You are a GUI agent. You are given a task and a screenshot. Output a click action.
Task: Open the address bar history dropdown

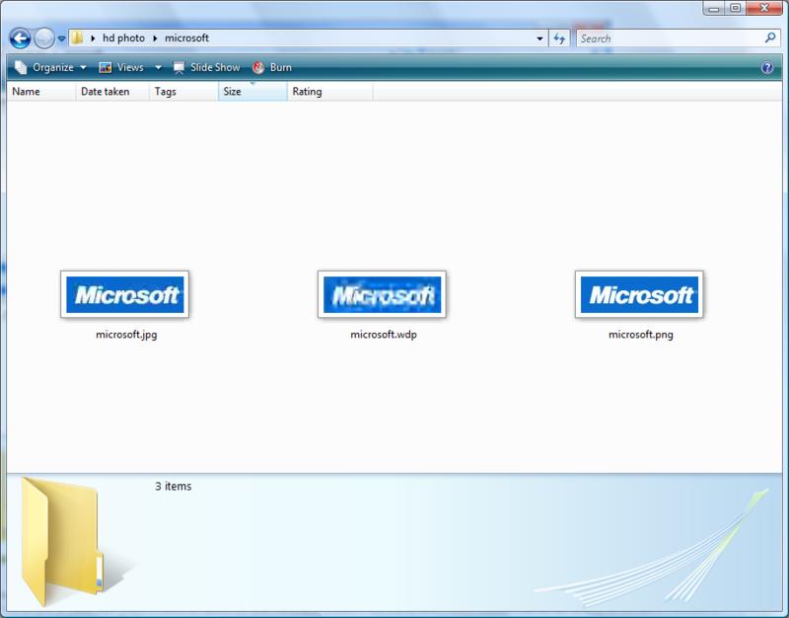539,39
